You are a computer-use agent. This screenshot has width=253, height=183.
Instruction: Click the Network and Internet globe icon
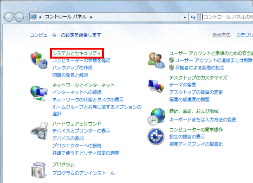(39, 93)
